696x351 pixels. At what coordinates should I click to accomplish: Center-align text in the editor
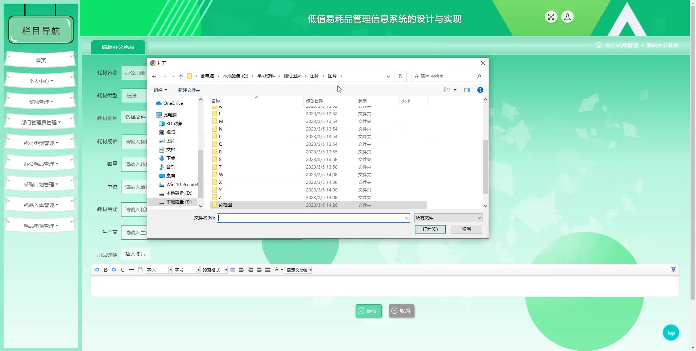point(259,270)
